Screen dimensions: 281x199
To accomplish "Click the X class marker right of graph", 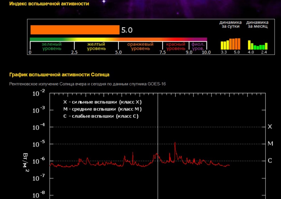I will click(x=270, y=127).
